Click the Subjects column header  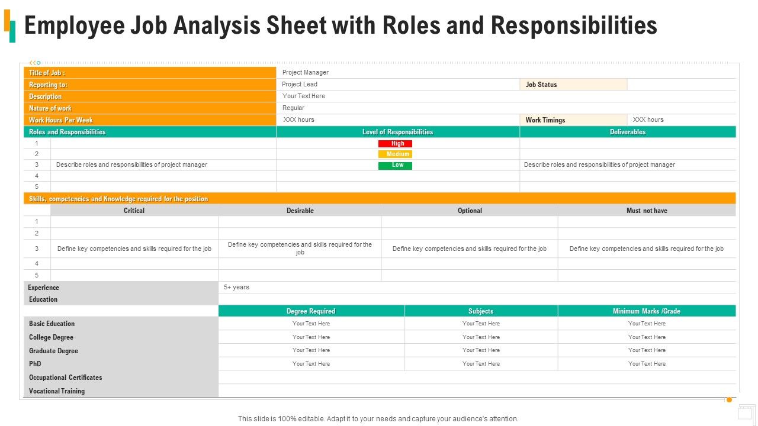(481, 311)
